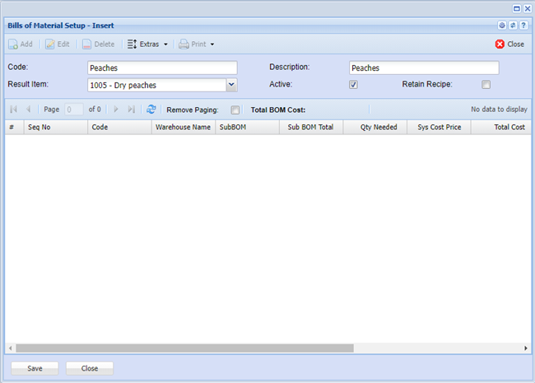535x383 pixels.
Task: Sort by the Warehouse Name column header
Action: (183, 128)
